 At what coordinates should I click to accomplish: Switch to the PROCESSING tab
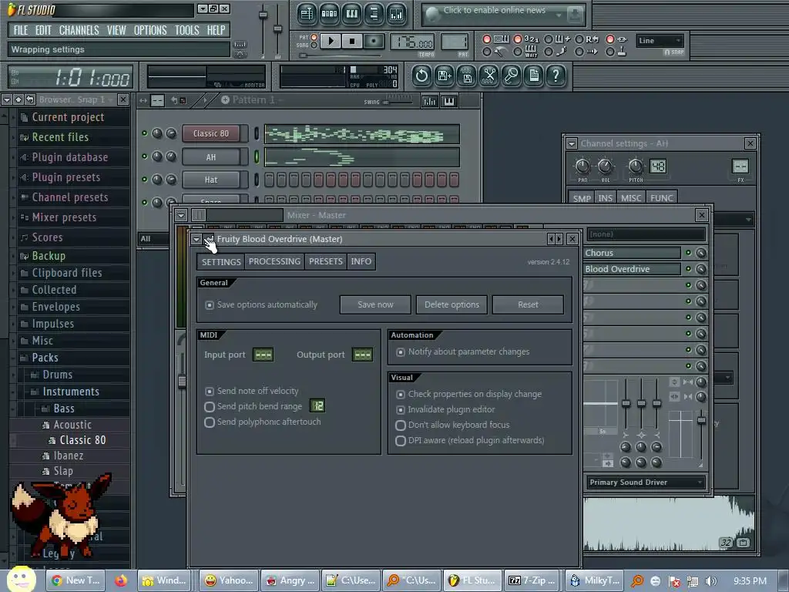274,262
